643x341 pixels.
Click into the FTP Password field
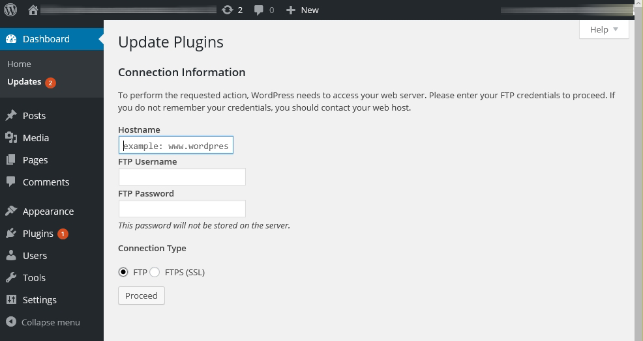click(x=182, y=208)
